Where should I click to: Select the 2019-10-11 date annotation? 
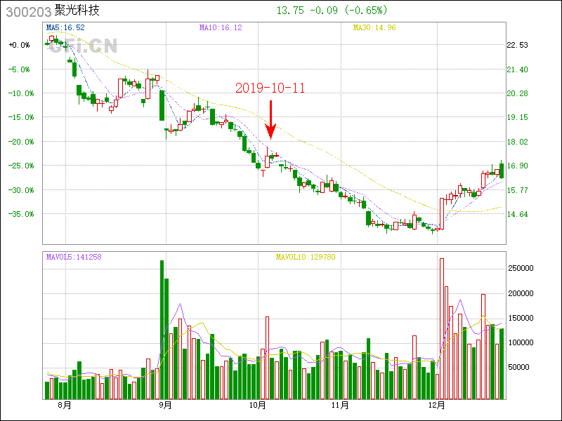[x=270, y=88]
